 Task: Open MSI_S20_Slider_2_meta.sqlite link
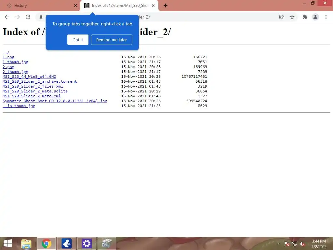(x=35, y=91)
